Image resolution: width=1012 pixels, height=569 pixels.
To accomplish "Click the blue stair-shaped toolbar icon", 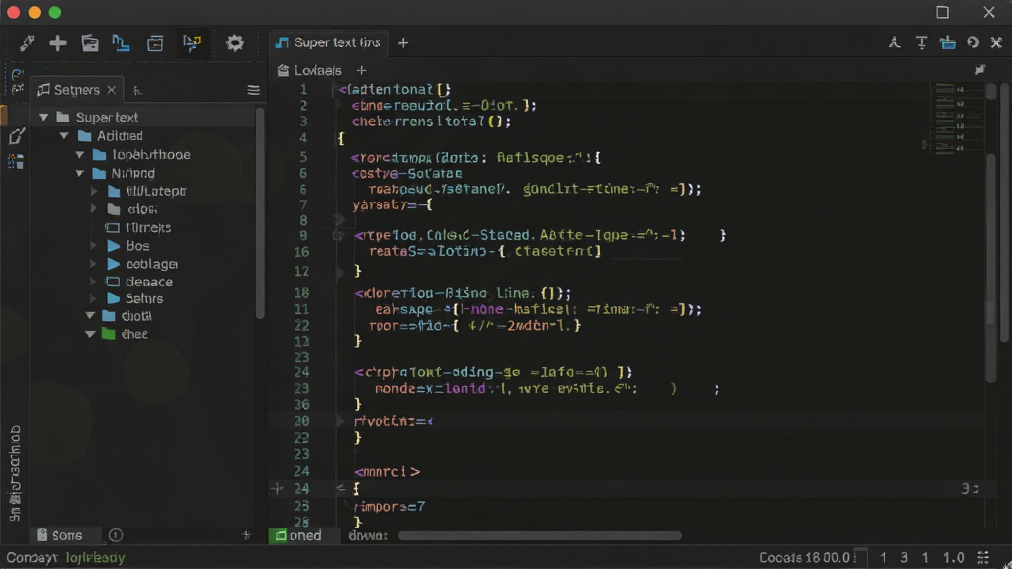I will (121, 43).
